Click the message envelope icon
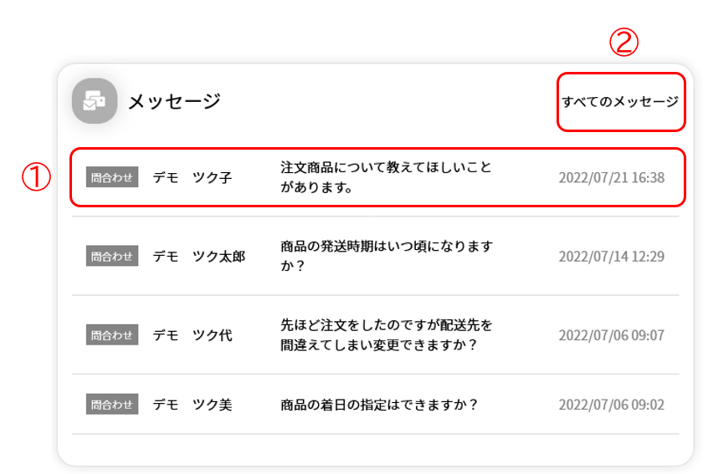The image size is (708, 474). click(x=95, y=100)
